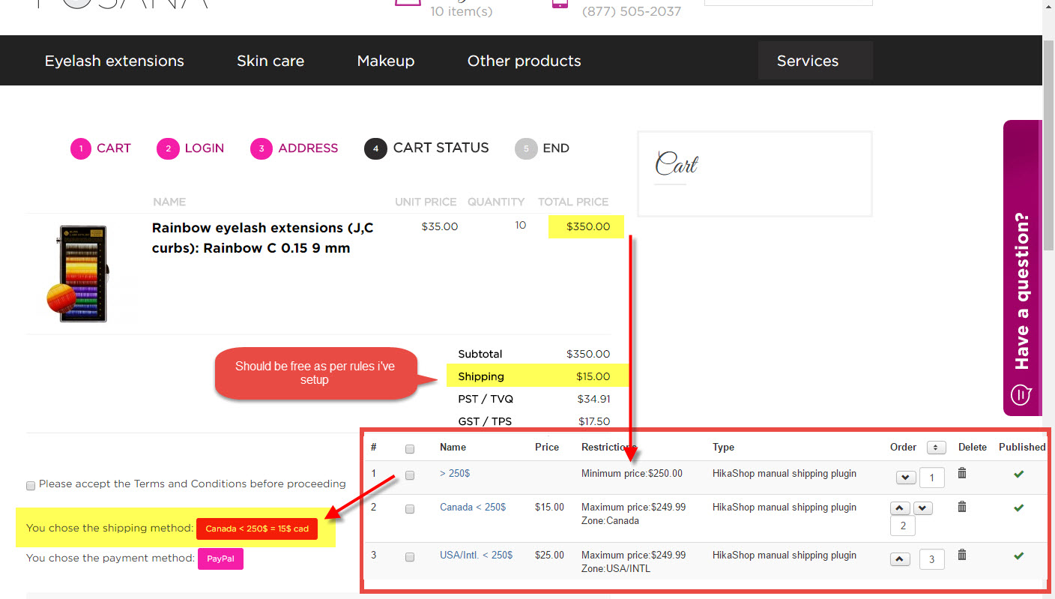Toggle published status of USA/Intl. < 250$

pyautogui.click(x=1019, y=556)
